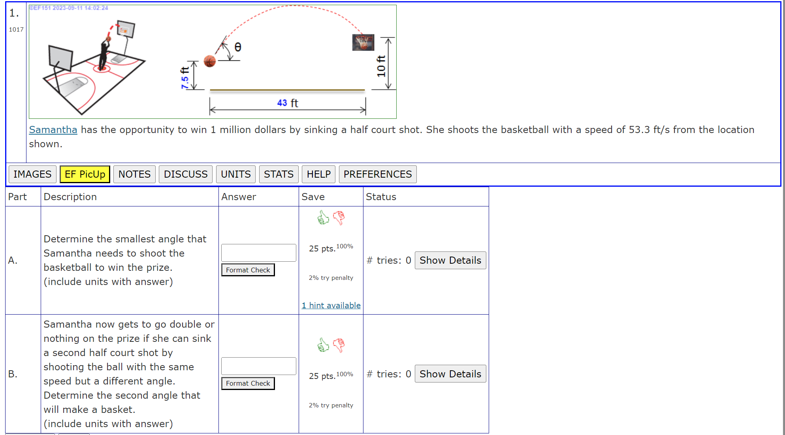Image resolution: width=785 pixels, height=435 pixels.
Task: Click the basketball hoop photo in diagram
Action: [363, 43]
